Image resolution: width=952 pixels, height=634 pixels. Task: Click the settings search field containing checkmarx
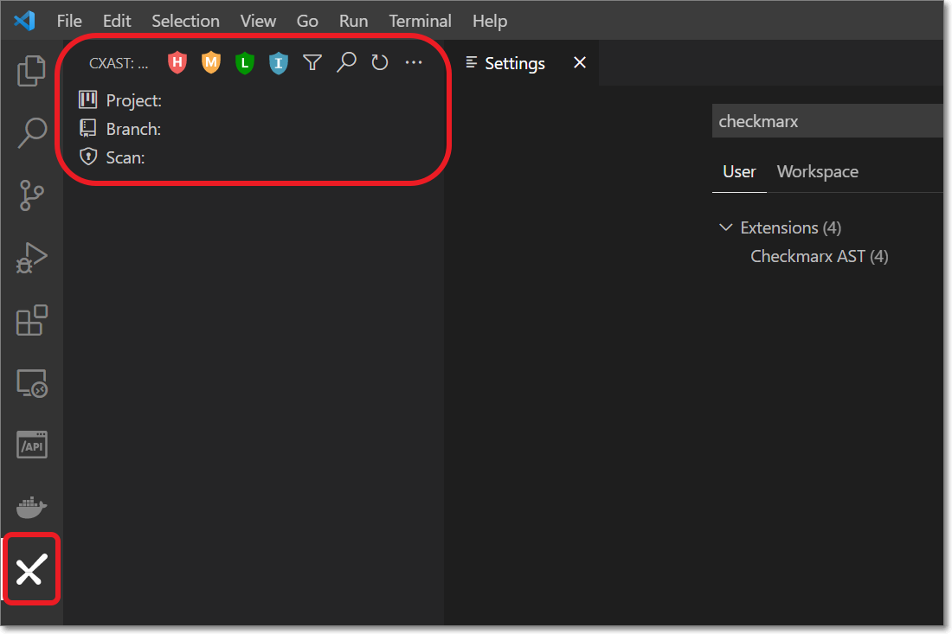click(x=827, y=121)
